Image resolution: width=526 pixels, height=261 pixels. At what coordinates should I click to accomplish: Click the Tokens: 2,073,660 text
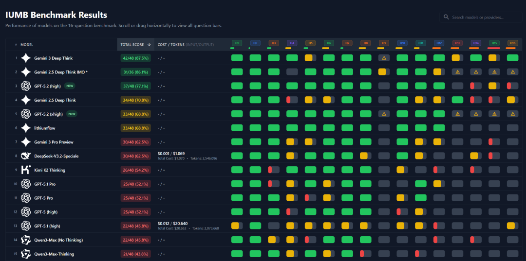click(x=206, y=228)
